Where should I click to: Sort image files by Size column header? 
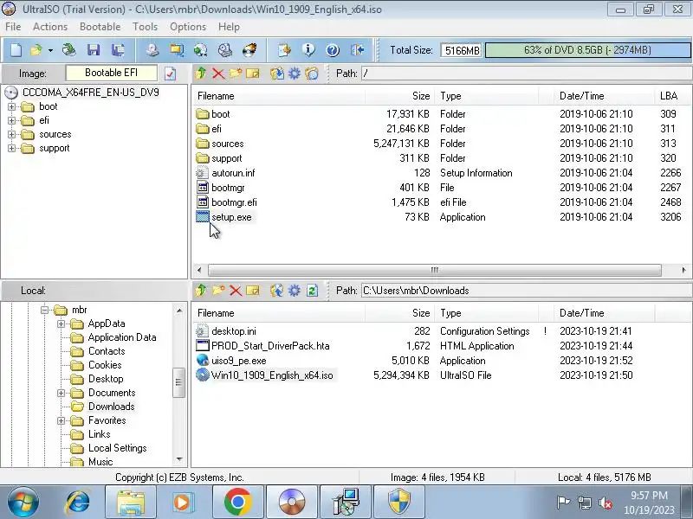(x=399, y=96)
